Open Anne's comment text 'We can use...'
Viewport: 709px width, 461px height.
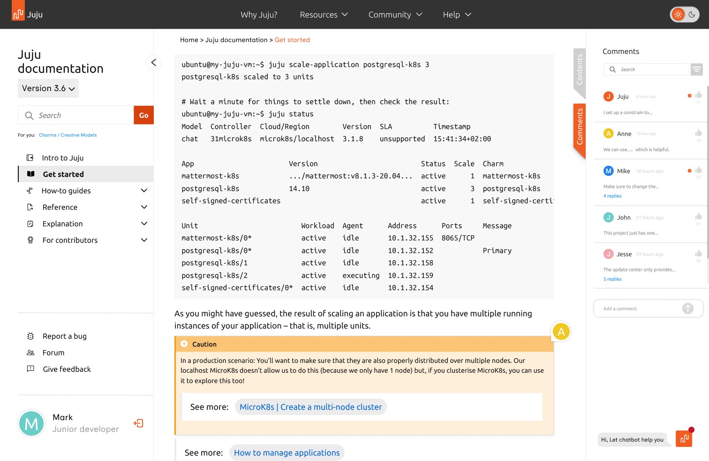[x=636, y=150]
